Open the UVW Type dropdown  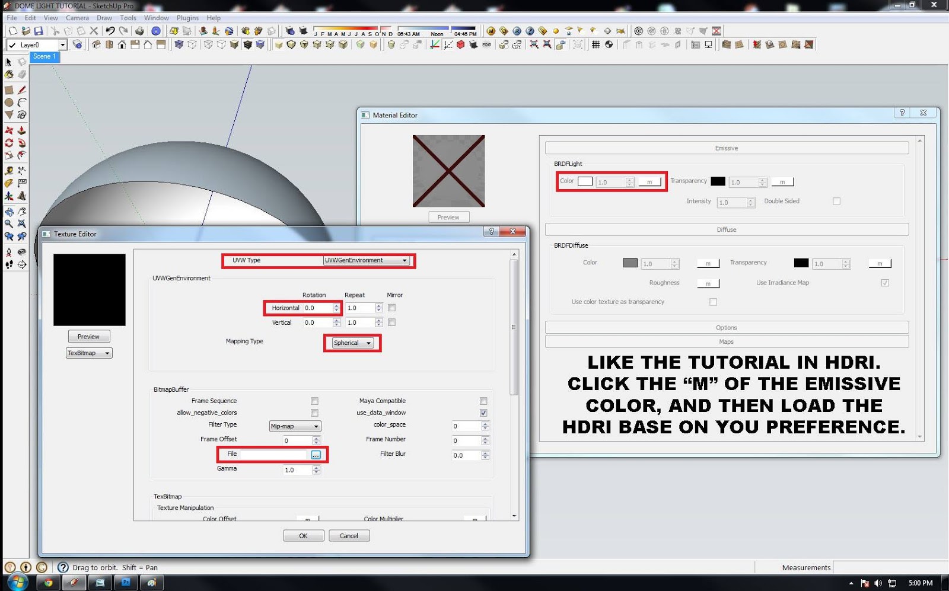[366, 260]
